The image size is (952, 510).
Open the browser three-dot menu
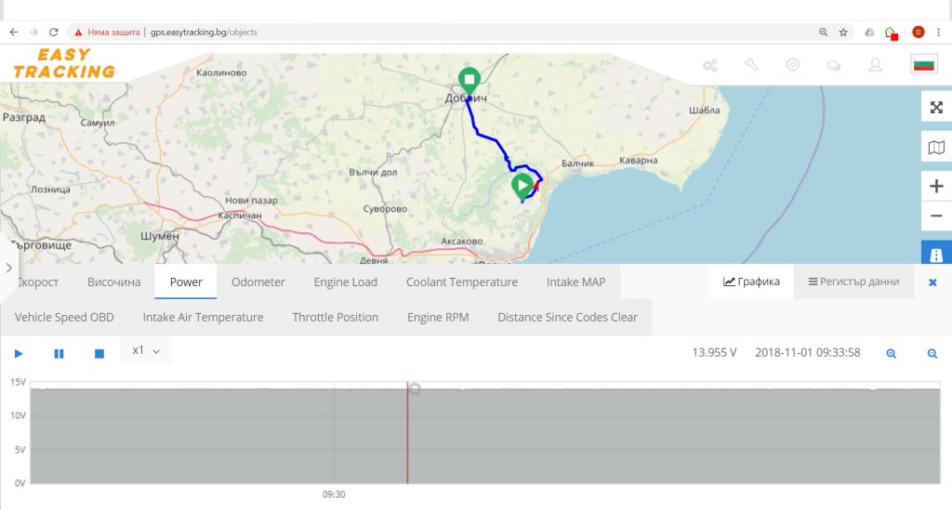pyautogui.click(x=939, y=33)
